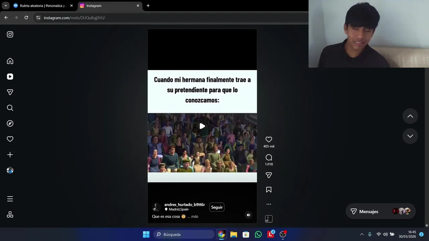
Task: Open Explore compass icon
Action: pos(10,124)
